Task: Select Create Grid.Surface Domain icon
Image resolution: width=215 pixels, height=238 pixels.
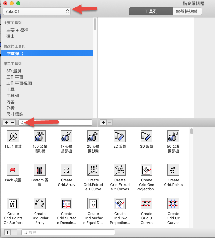Action: pyautogui.click(x=66, y=203)
